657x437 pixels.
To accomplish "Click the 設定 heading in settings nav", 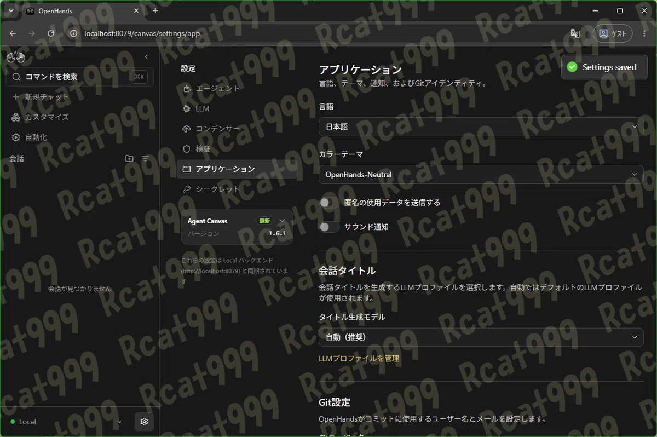I will [188, 68].
